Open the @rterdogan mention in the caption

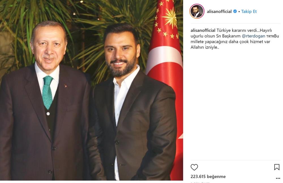(x=253, y=36)
